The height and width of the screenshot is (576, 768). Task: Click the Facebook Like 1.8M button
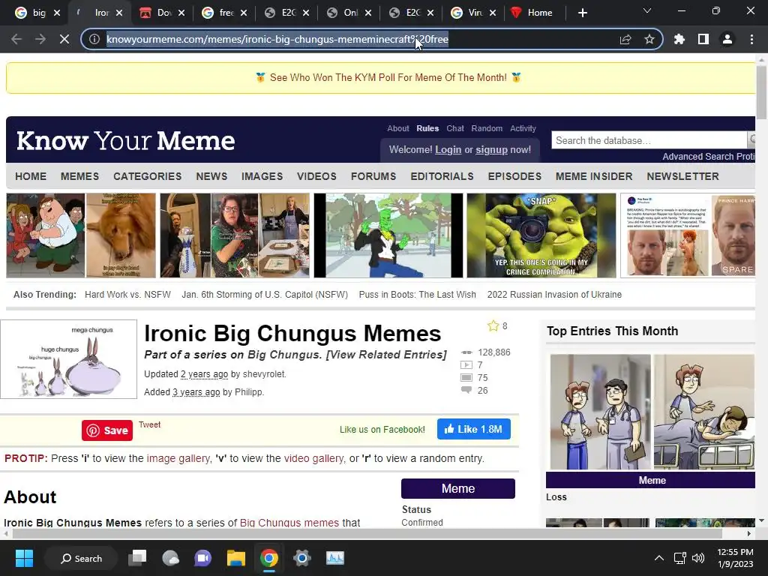coord(474,429)
